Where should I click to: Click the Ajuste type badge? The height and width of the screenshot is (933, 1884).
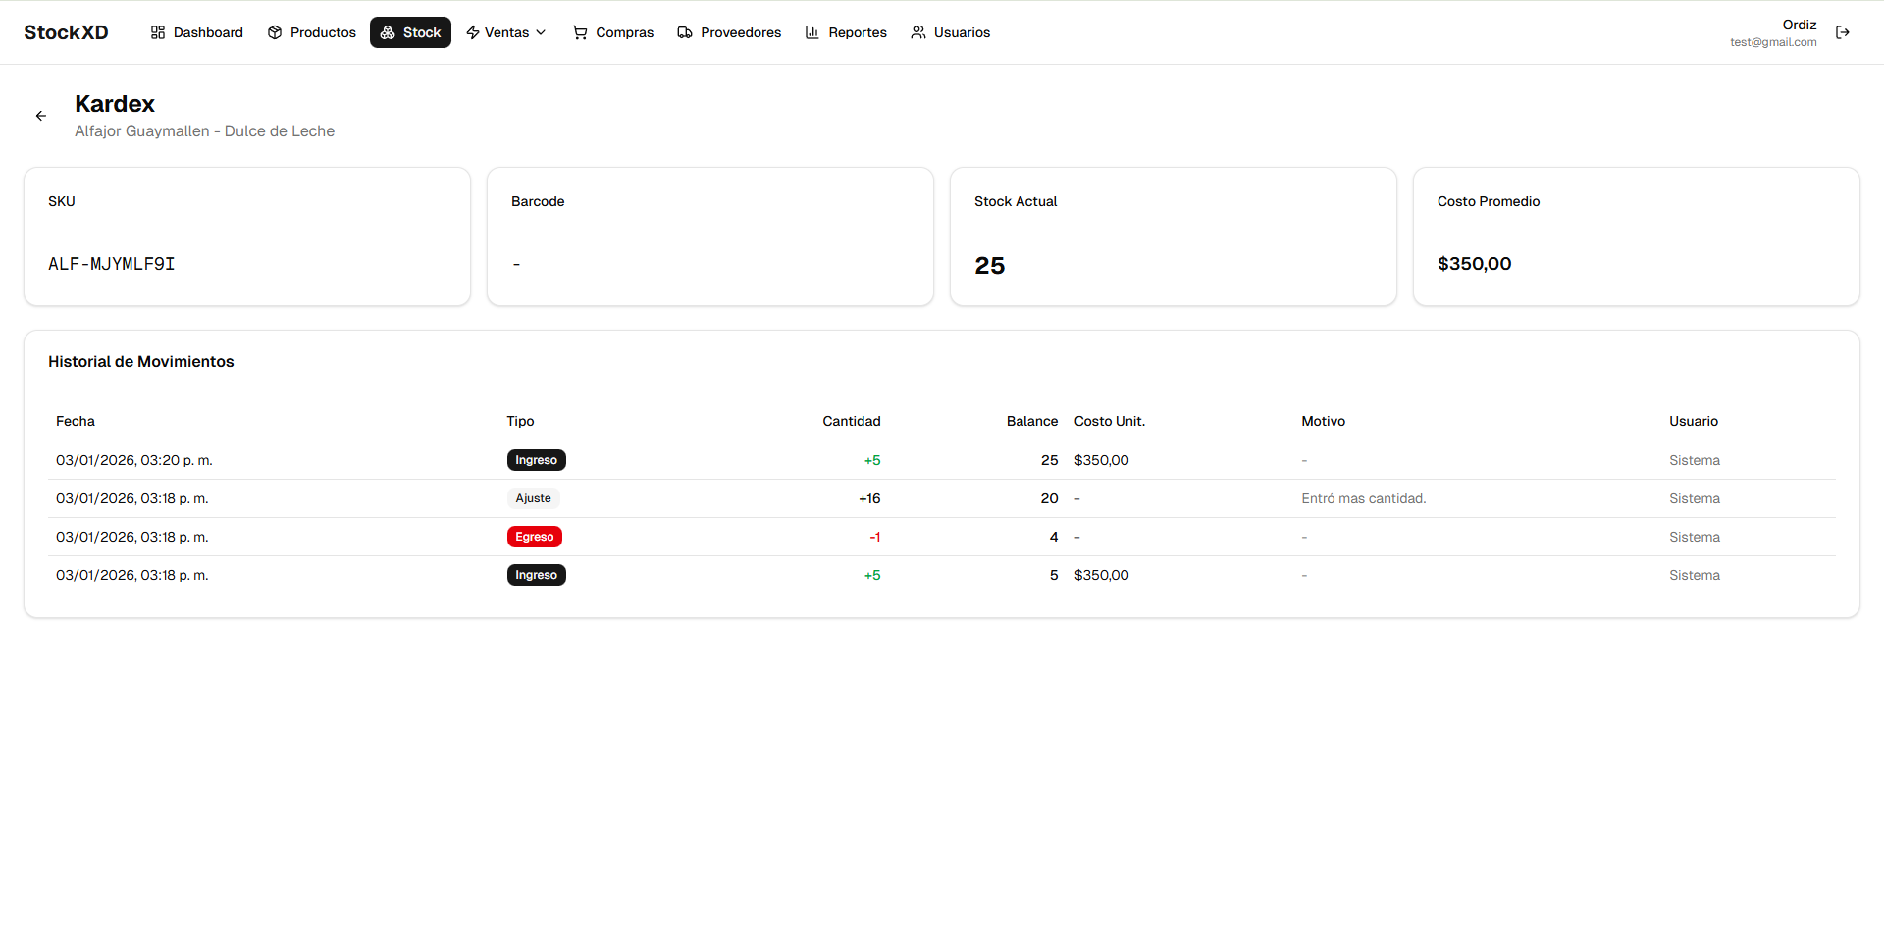click(x=533, y=498)
